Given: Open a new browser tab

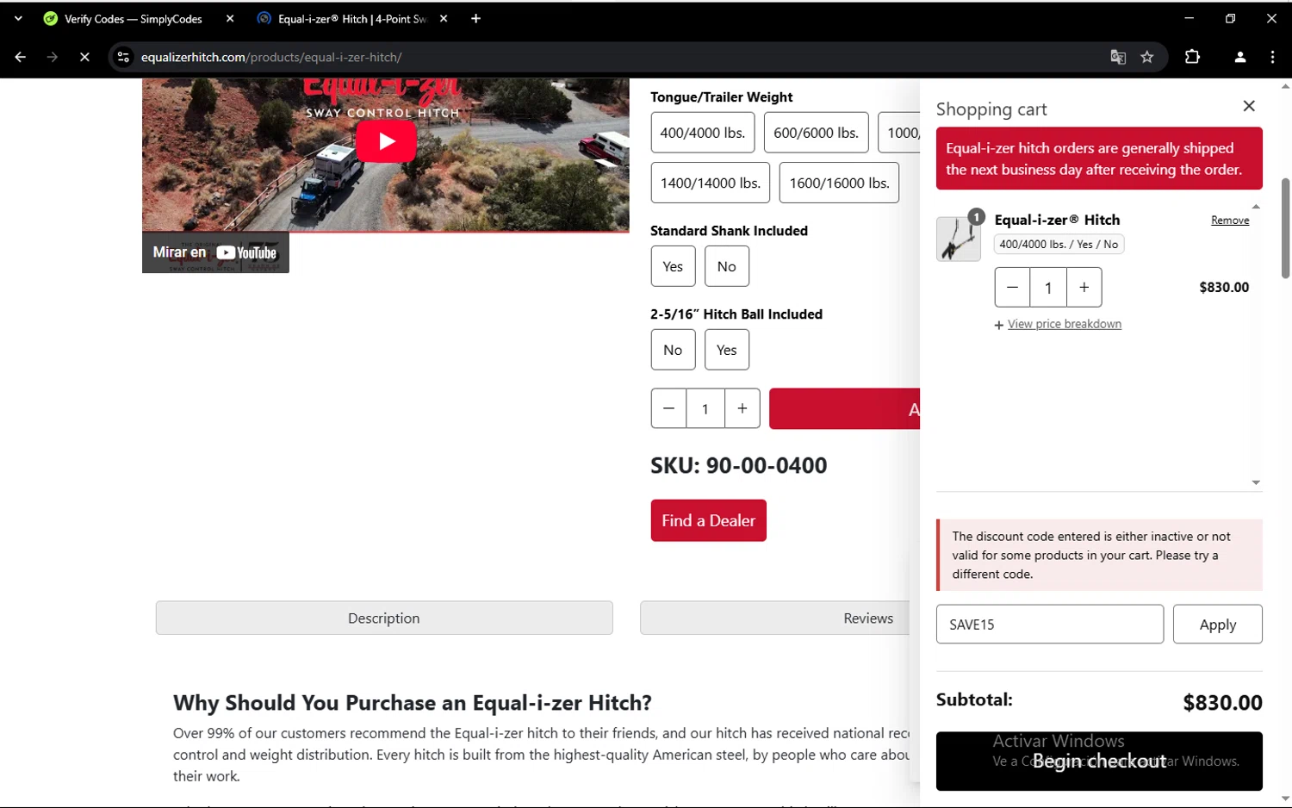Looking at the screenshot, I should click(475, 19).
